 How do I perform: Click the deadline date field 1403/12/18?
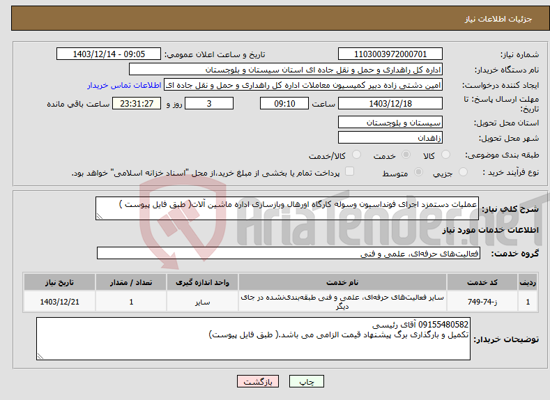[390, 103]
